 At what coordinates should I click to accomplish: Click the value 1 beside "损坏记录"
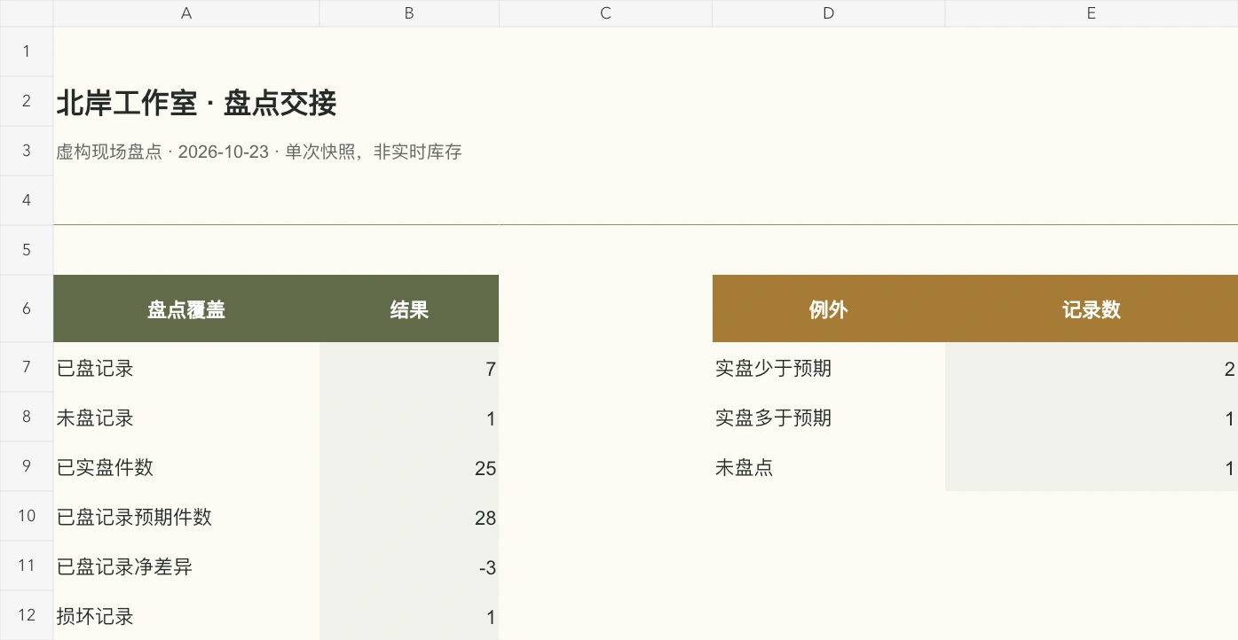pos(409,615)
